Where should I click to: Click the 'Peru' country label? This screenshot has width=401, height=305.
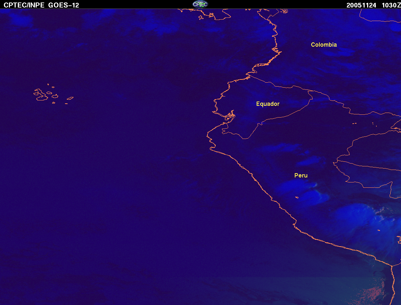[x=301, y=175]
